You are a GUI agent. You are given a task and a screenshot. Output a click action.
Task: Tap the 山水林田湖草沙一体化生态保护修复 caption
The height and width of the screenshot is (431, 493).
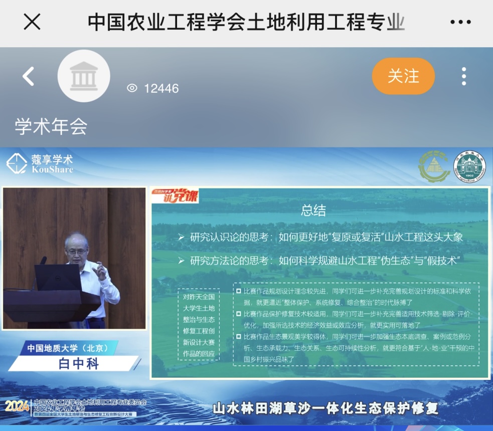click(x=325, y=408)
